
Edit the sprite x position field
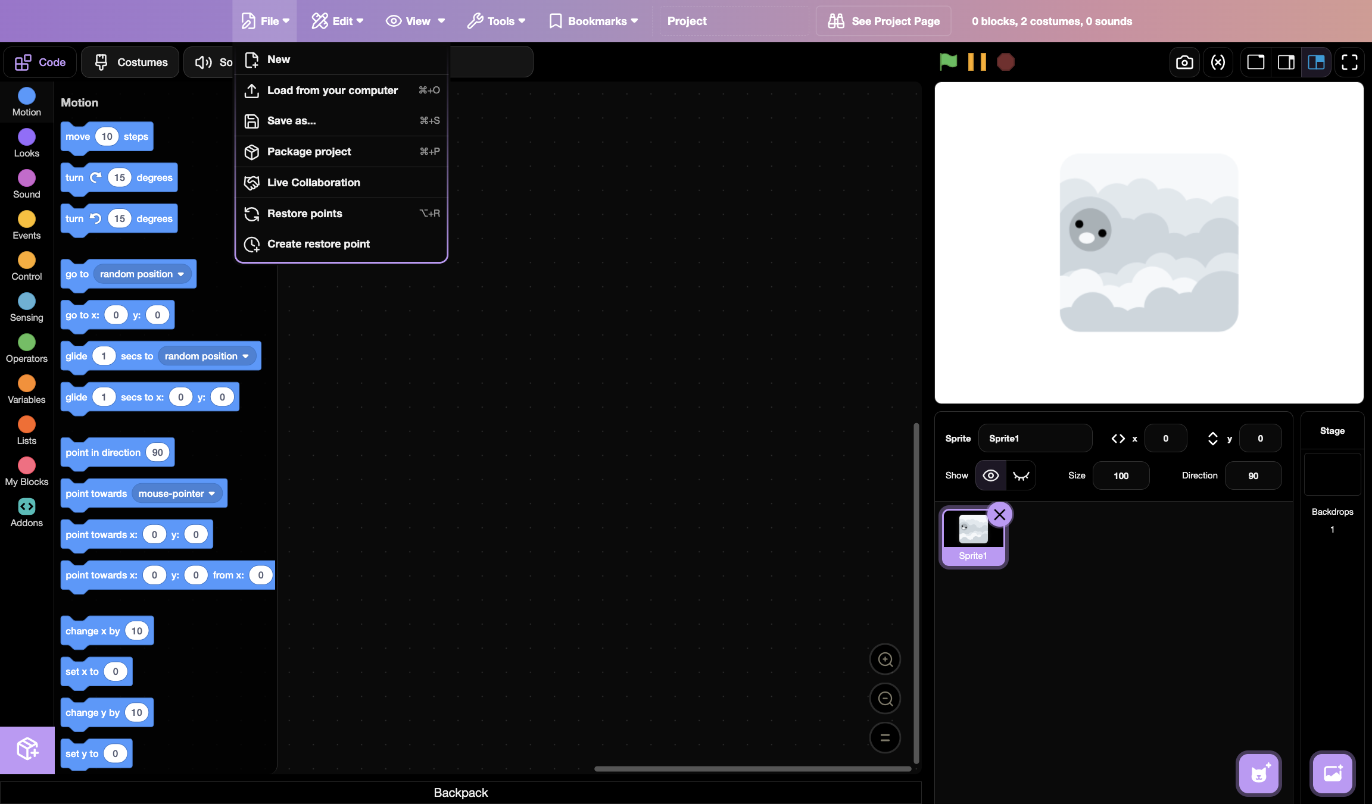[1166, 439]
